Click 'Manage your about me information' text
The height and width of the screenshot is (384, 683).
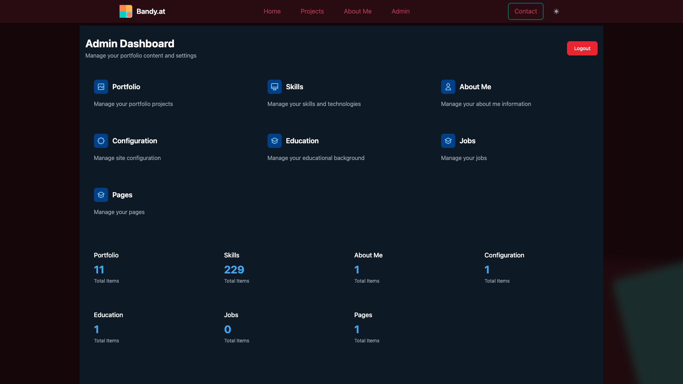pos(486,104)
